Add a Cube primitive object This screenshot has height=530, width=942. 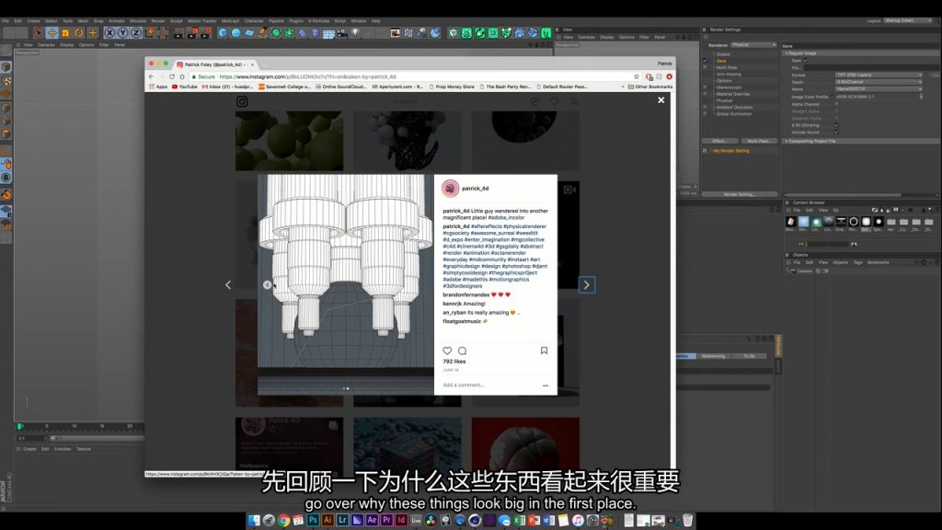[x=223, y=33]
